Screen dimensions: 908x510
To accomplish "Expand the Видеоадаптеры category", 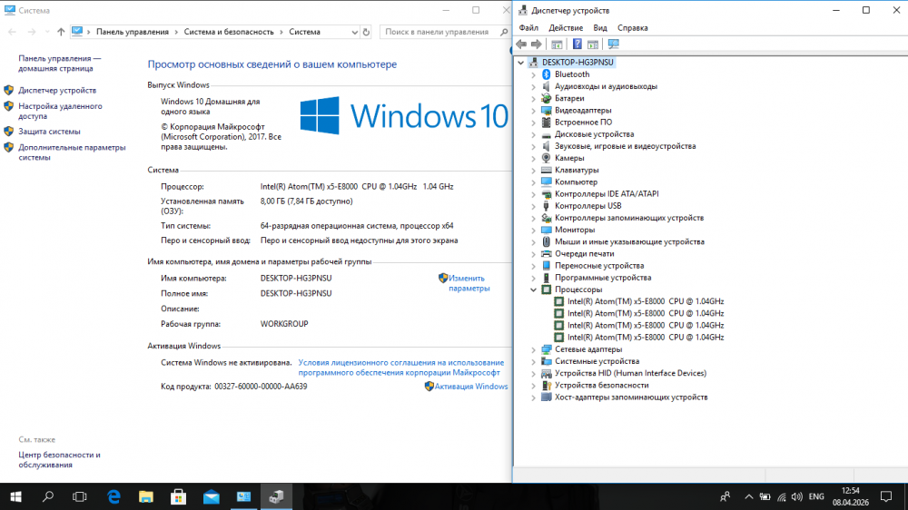I will point(534,110).
